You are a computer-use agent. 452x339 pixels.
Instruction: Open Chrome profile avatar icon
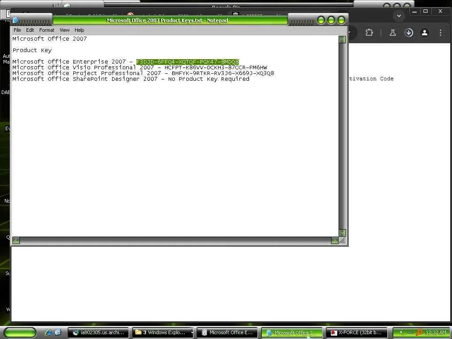point(425,33)
